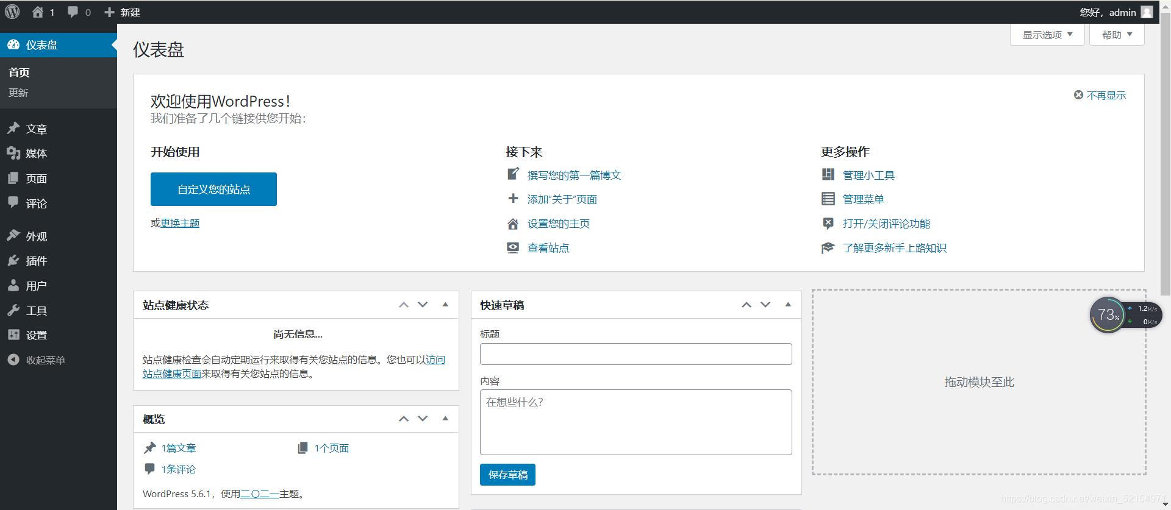This screenshot has height=510, width=1171.
Task: Open 二〇二一 theme link
Action: click(x=260, y=494)
